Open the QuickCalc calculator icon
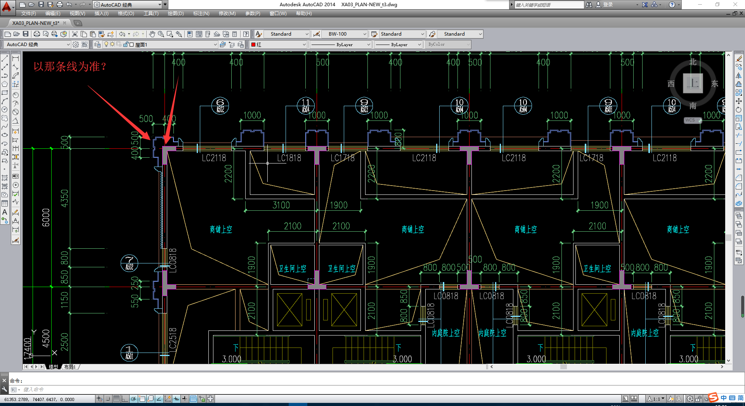 coord(235,34)
